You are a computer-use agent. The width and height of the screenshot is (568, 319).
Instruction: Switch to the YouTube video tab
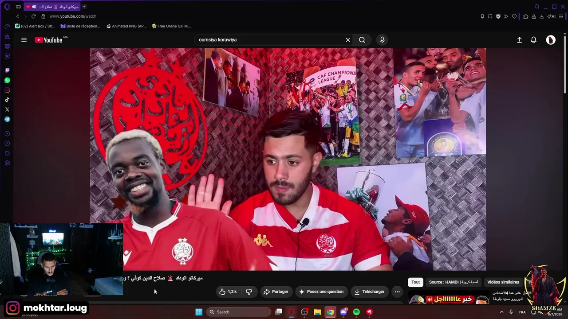click(x=52, y=7)
